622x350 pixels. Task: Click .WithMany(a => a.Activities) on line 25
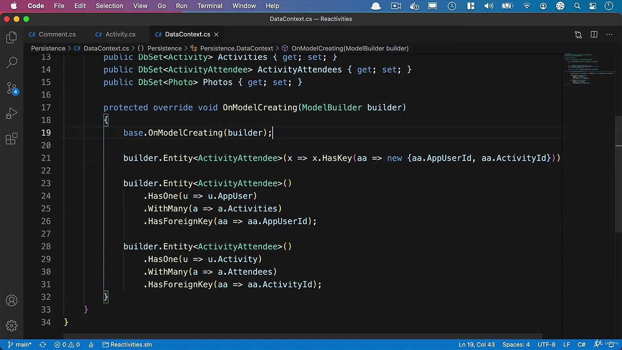click(212, 209)
